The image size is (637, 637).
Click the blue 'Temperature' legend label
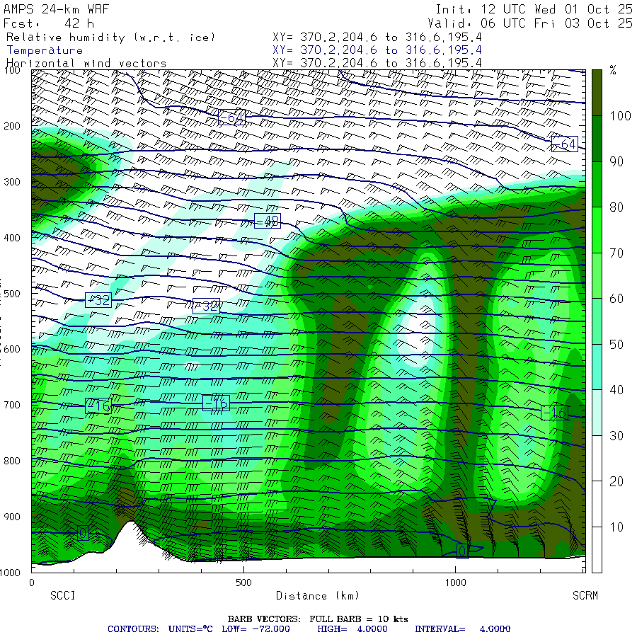pyautogui.click(x=45, y=50)
